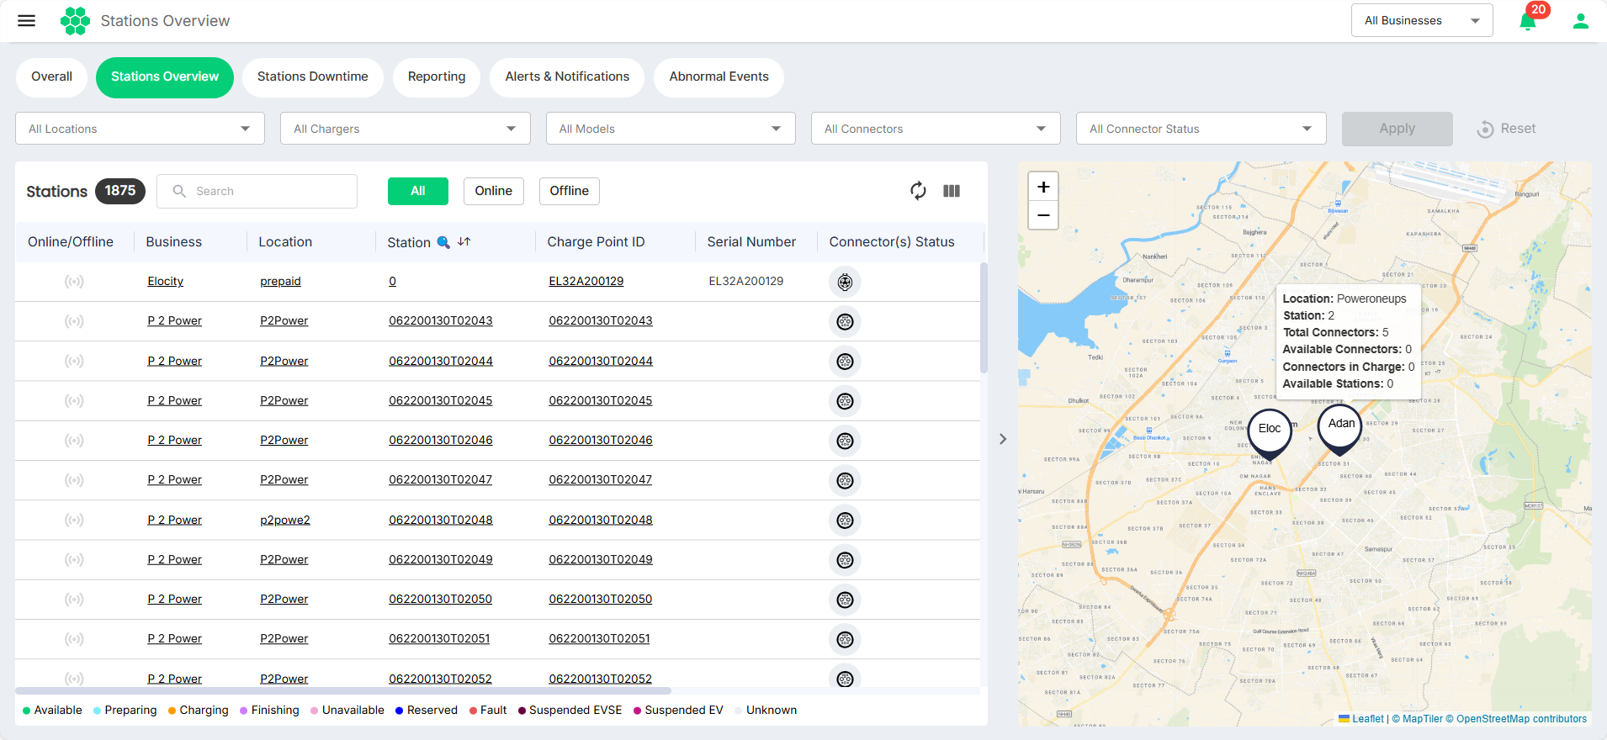This screenshot has width=1607, height=740.
Task: Expand the All Locations dropdown
Action: click(x=140, y=129)
